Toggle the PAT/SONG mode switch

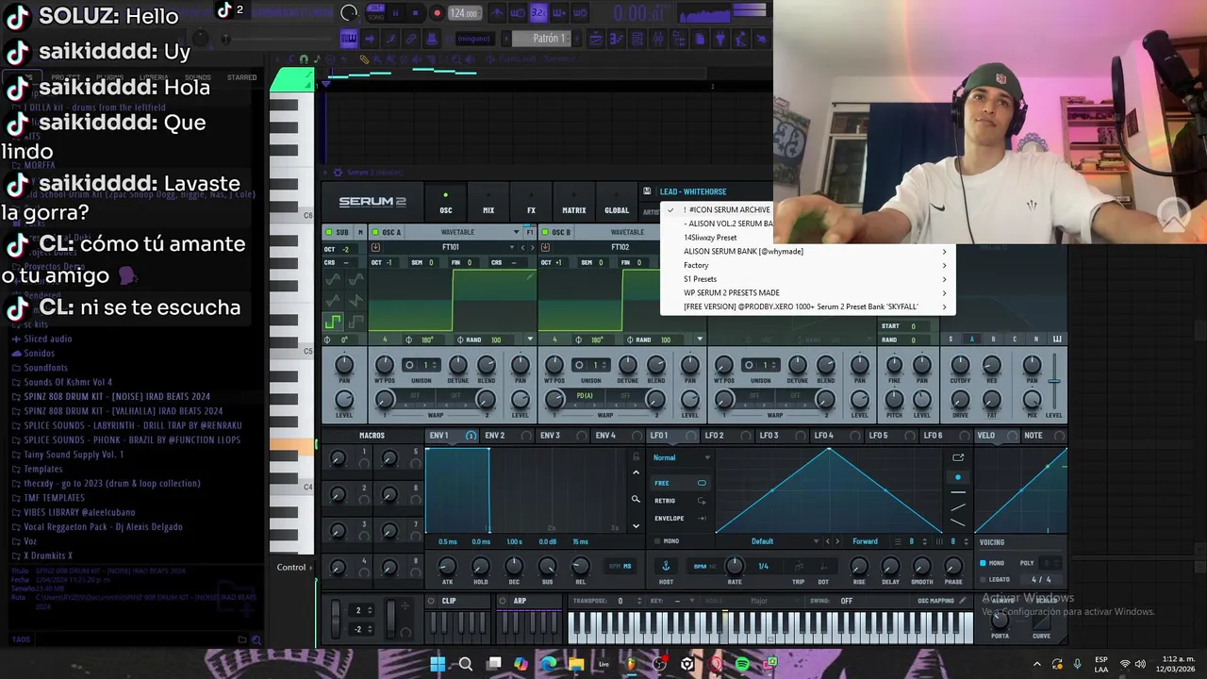374,13
